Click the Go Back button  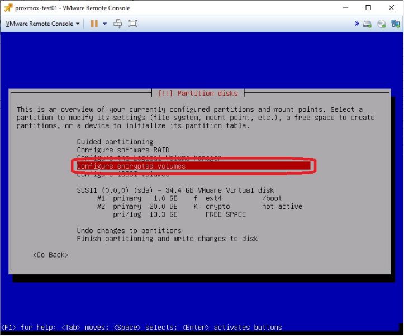click(x=51, y=255)
